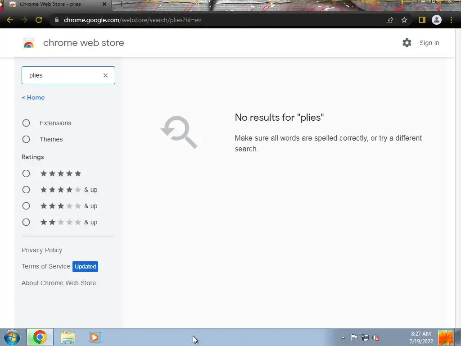The height and width of the screenshot is (346, 461).
Task: Select the Themes radio button
Action: pos(26,139)
